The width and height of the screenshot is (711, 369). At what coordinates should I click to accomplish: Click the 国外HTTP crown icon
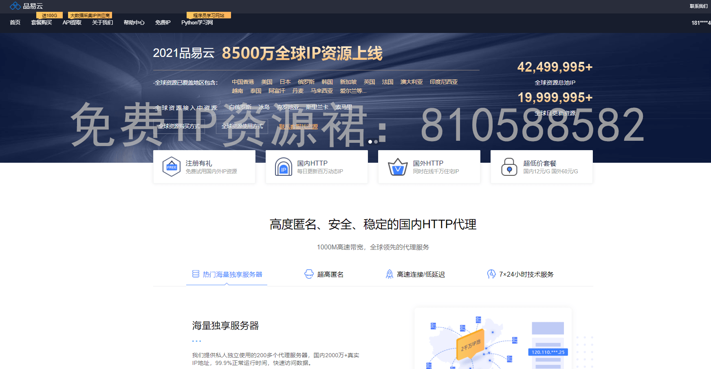pyautogui.click(x=398, y=167)
